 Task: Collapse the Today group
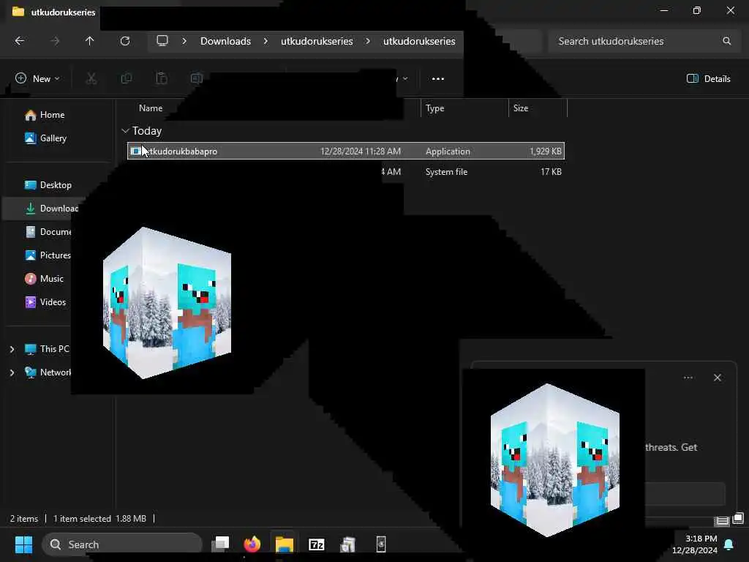(x=125, y=130)
